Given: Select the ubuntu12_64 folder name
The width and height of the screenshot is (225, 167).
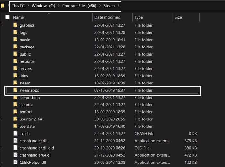Looking at the screenshot, I should (x=31, y=119).
